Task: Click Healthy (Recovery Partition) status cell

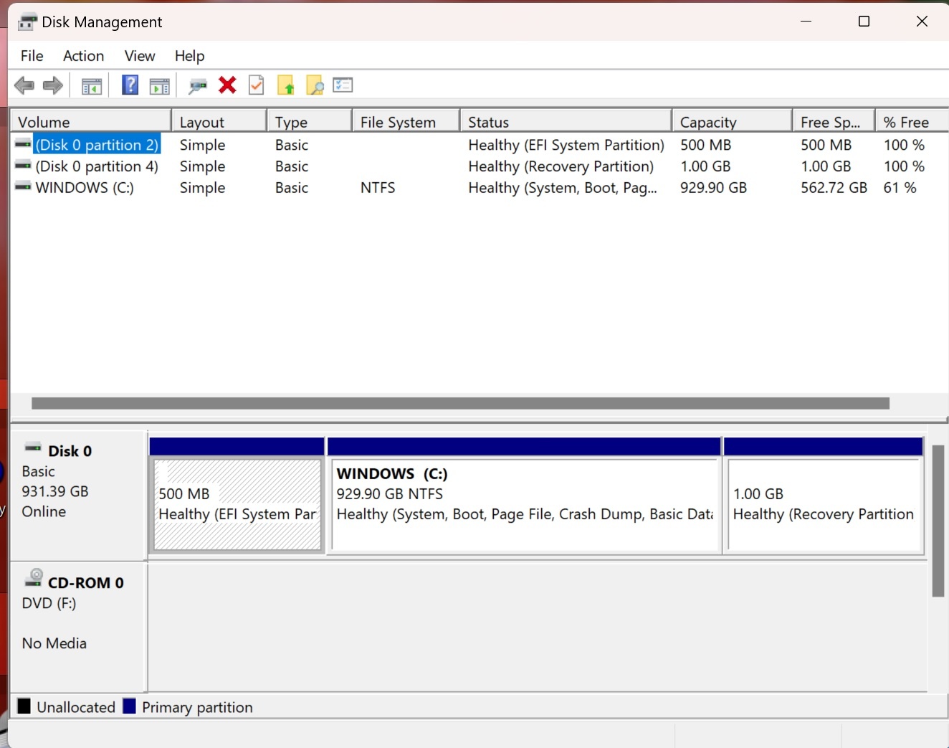Action: (x=561, y=166)
